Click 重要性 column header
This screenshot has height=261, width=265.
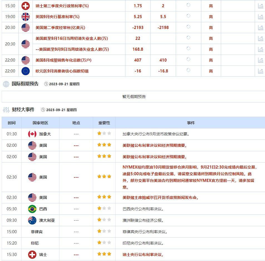[x=104, y=123]
